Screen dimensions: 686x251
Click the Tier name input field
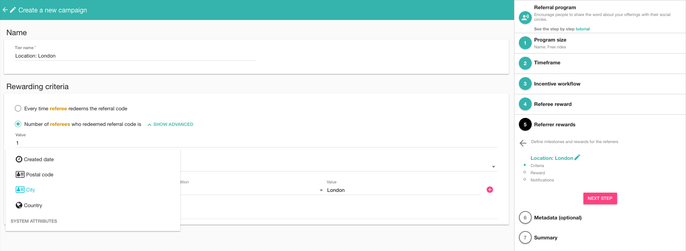pyautogui.click(x=135, y=56)
